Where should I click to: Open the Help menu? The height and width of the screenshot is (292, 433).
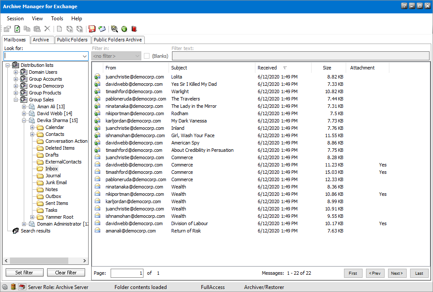point(76,19)
